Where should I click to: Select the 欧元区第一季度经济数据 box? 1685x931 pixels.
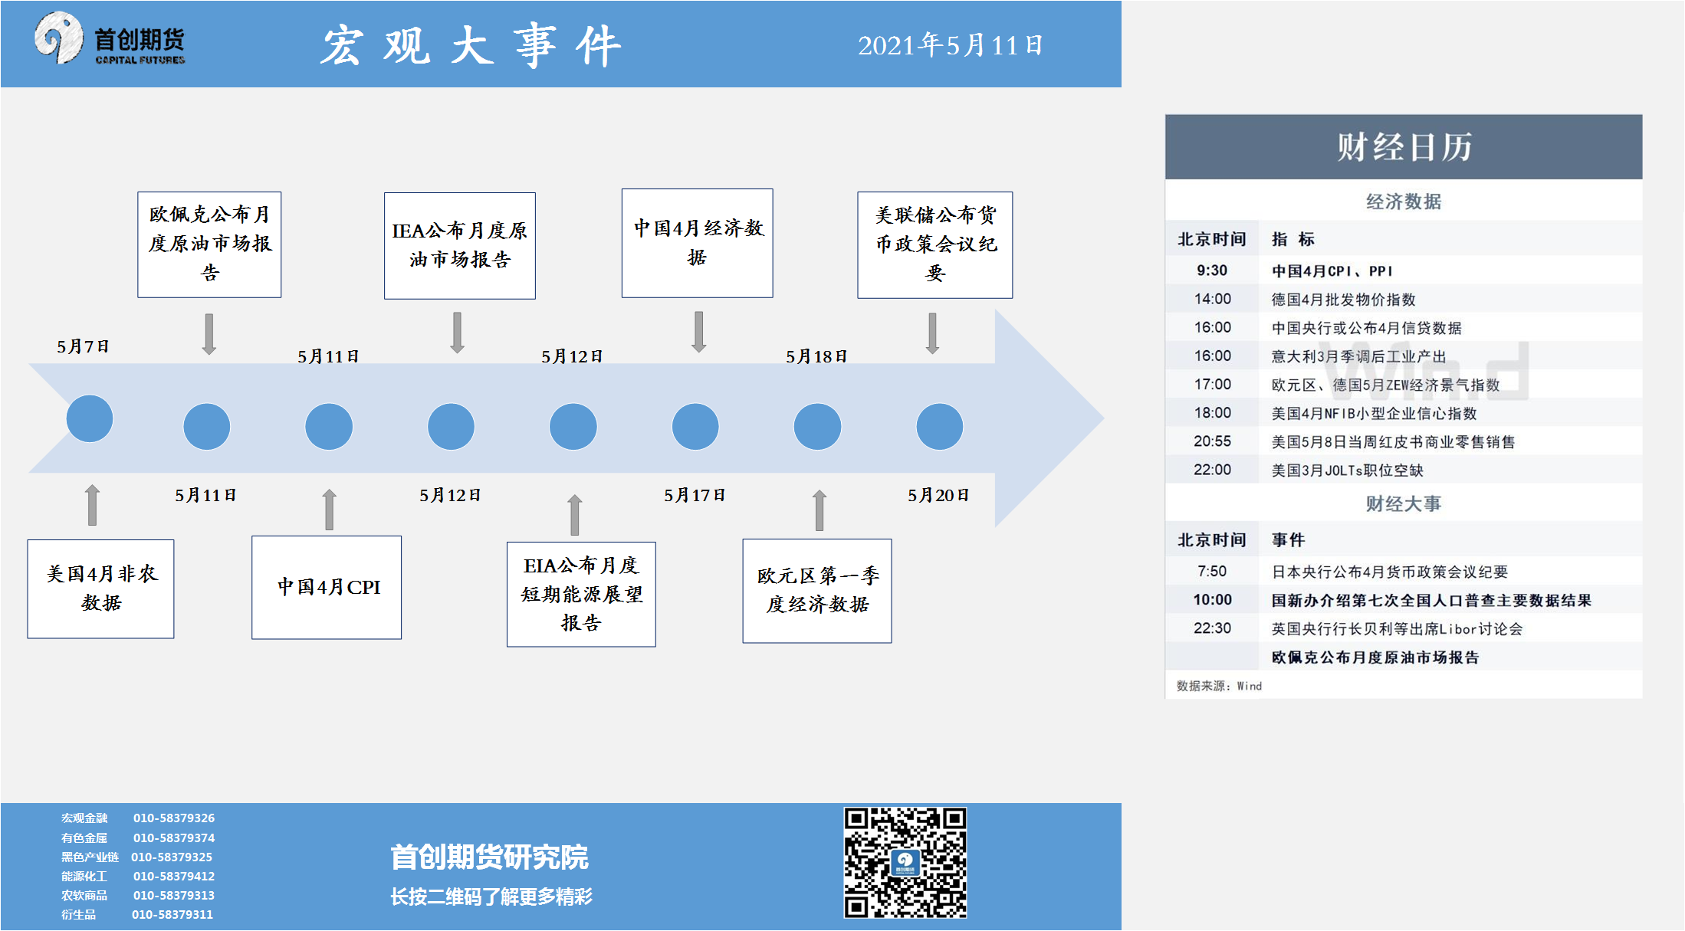[817, 590]
